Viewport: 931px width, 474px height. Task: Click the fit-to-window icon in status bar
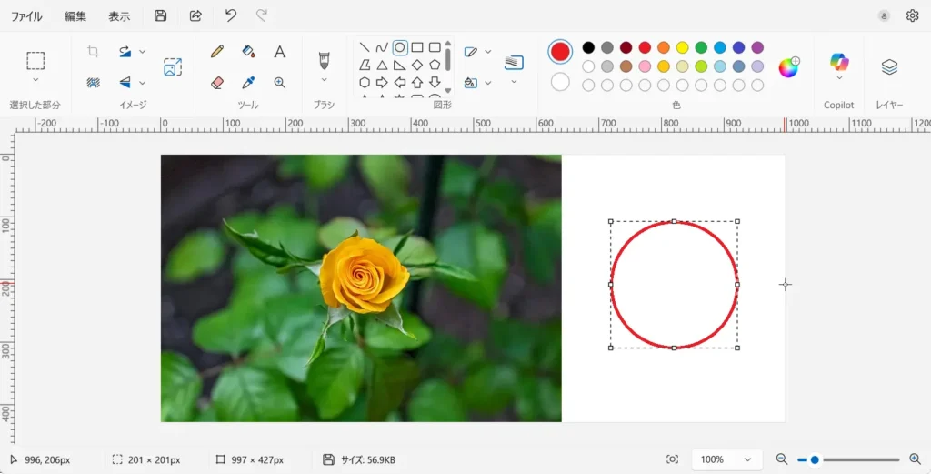click(x=672, y=459)
